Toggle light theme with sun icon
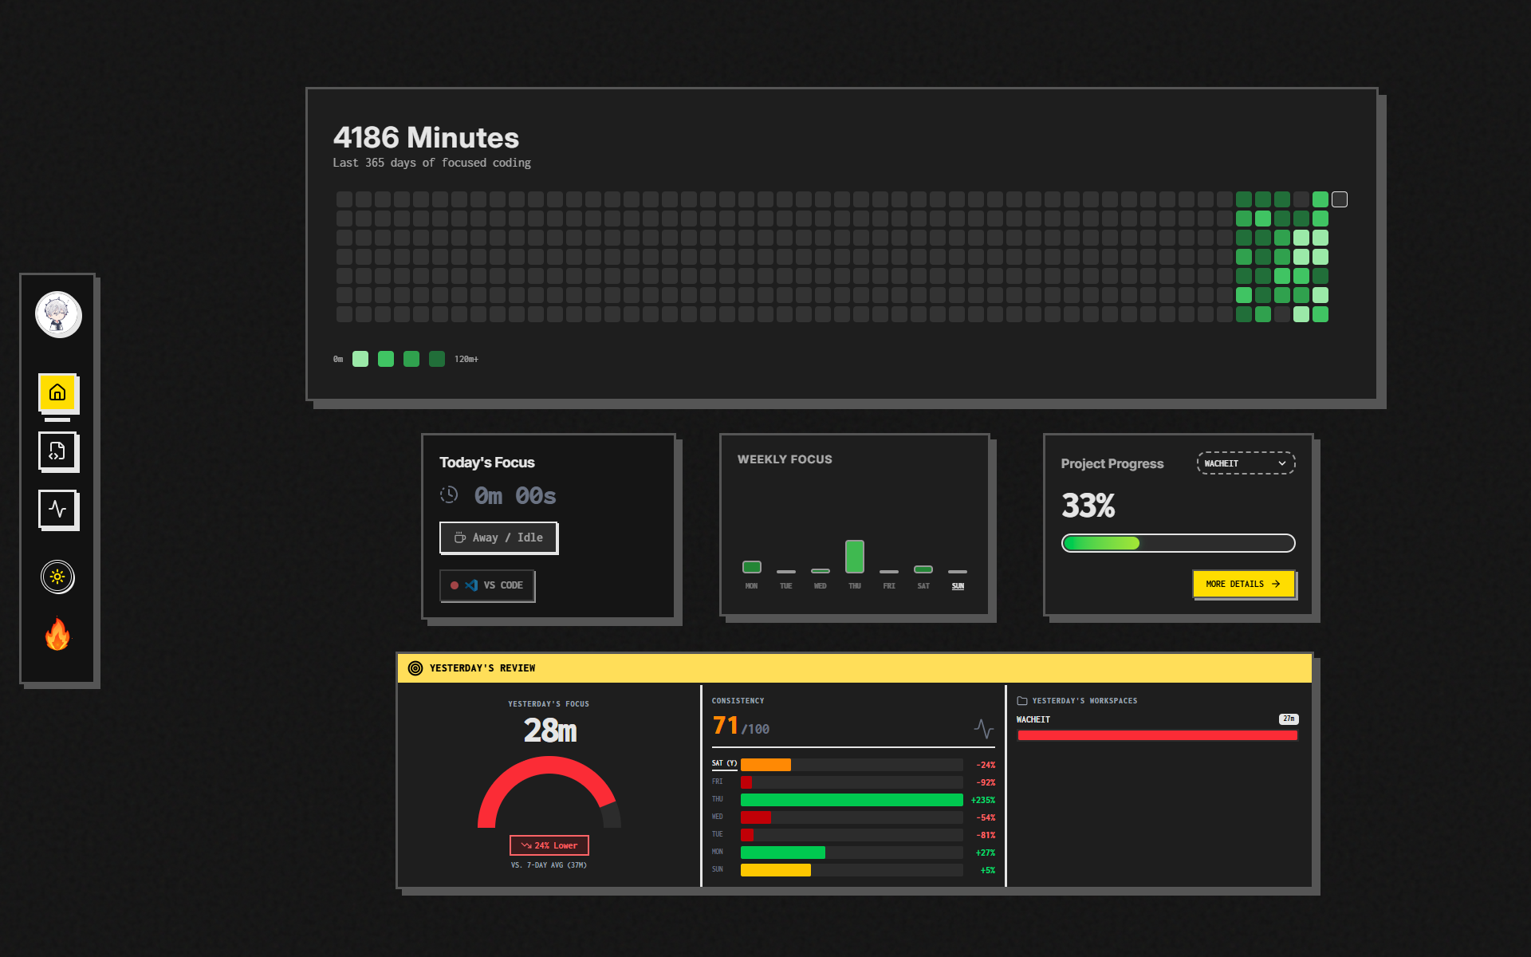1531x957 pixels. [57, 577]
